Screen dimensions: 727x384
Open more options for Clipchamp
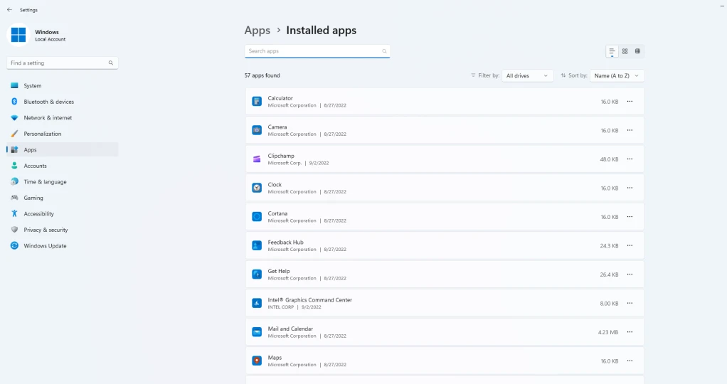[630, 159]
